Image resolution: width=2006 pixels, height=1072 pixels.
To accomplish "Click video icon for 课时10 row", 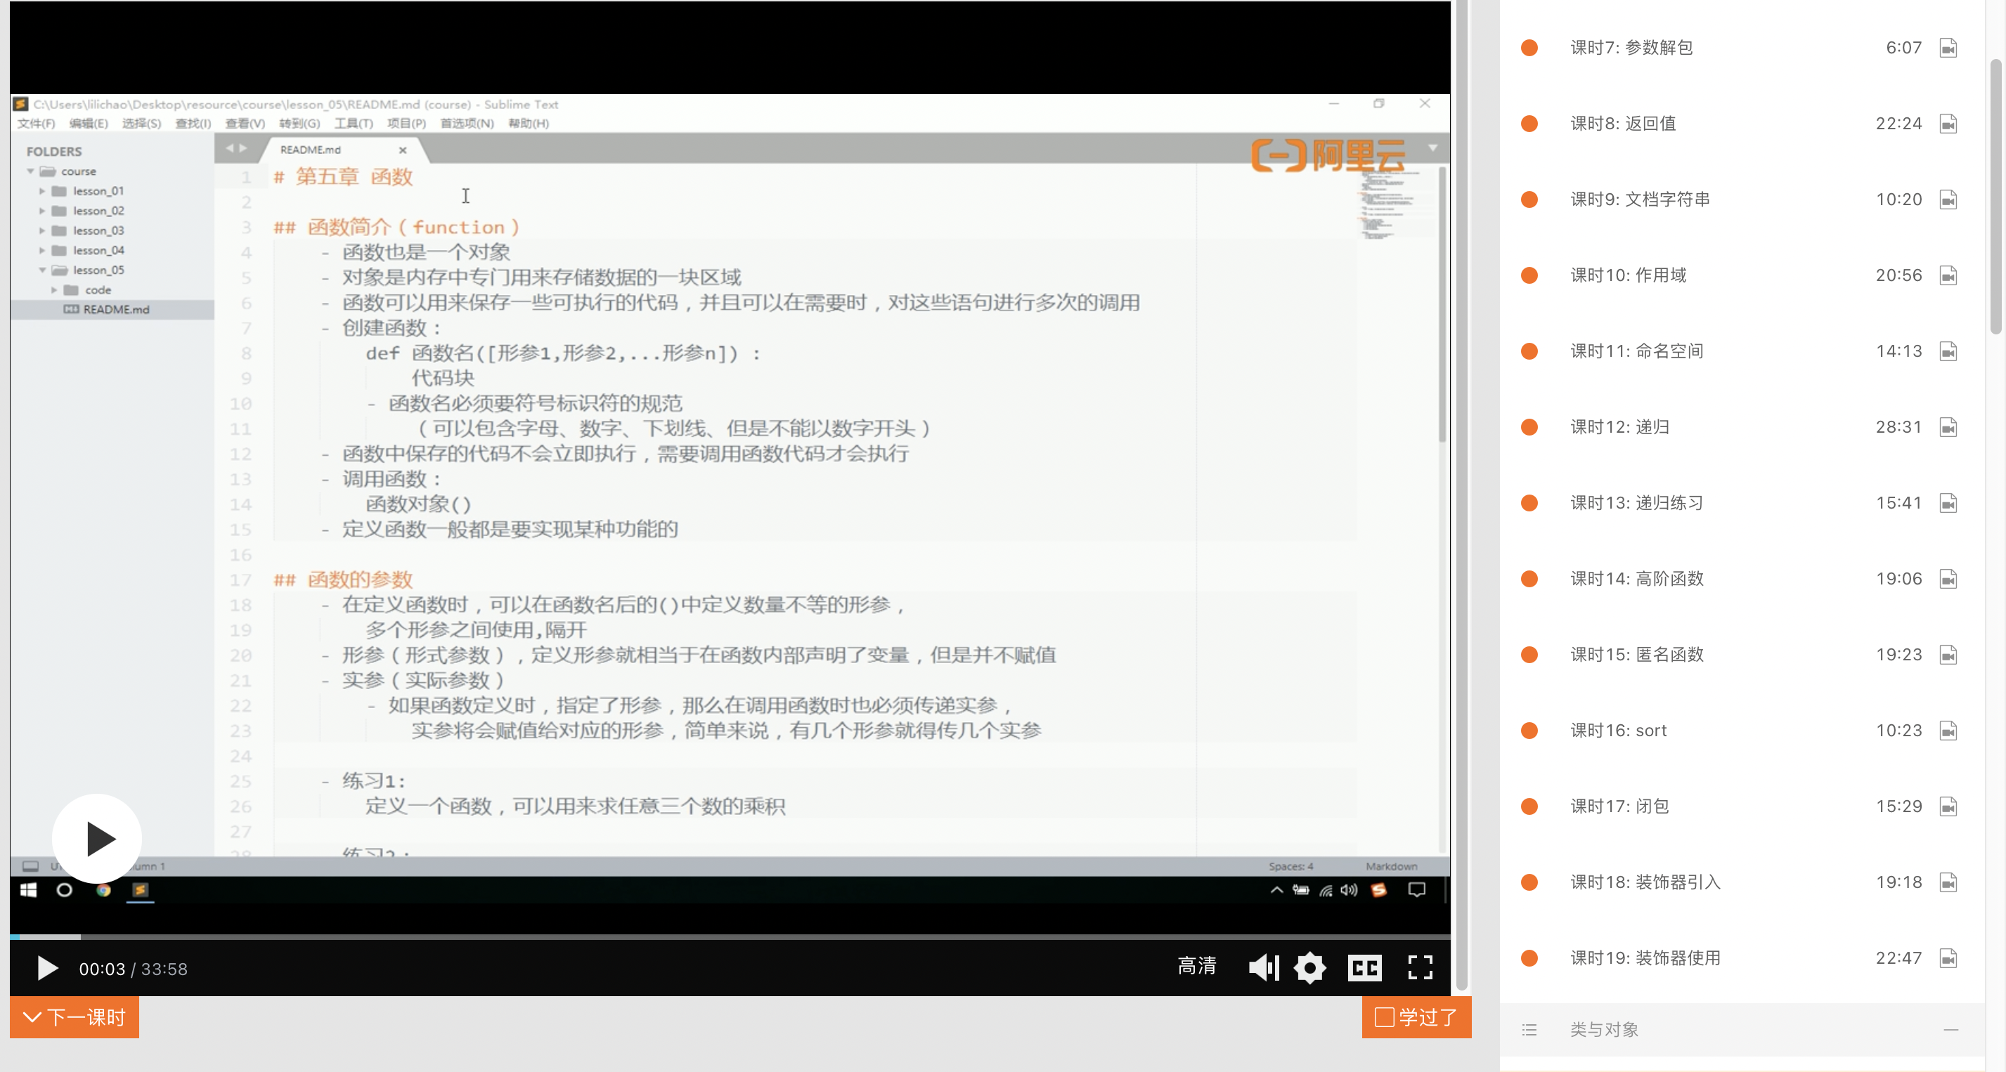I will (1948, 275).
